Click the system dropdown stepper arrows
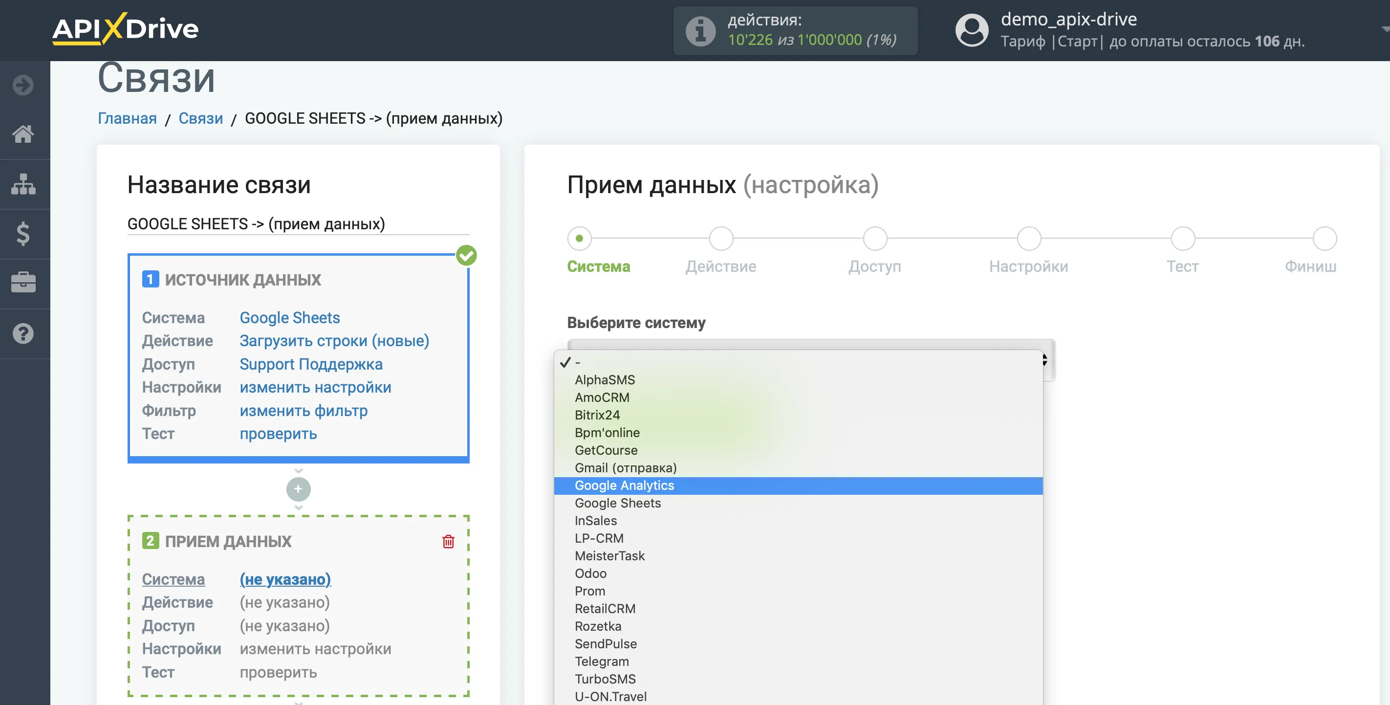The image size is (1390, 705). pyautogui.click(x=1045, y=359)
